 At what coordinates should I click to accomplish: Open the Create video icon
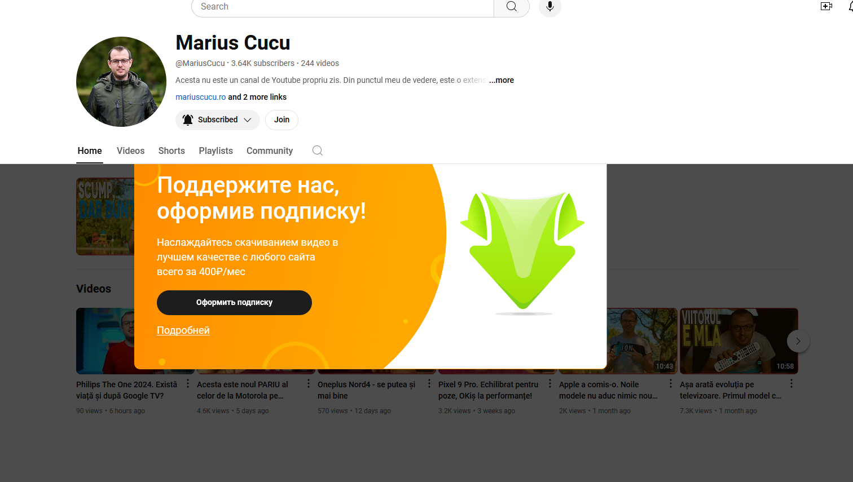826,6
